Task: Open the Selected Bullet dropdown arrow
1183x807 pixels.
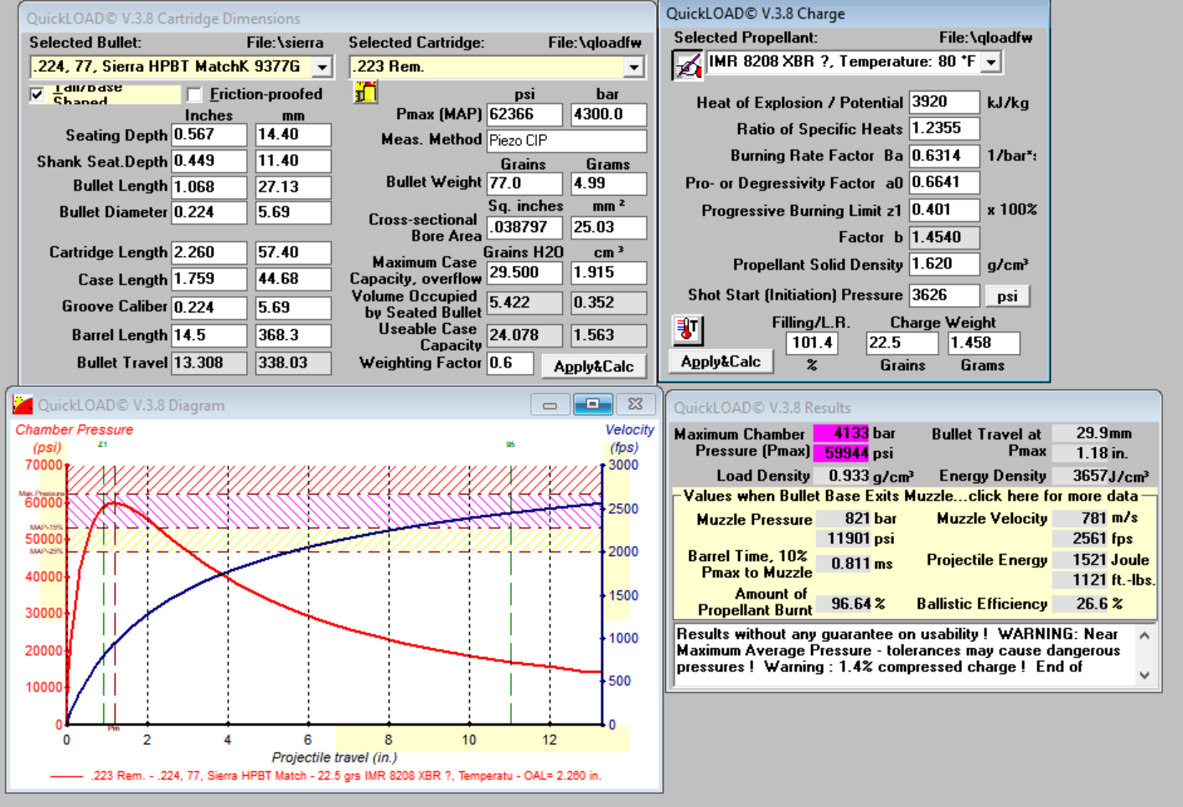Action: [x=323, y=67]
